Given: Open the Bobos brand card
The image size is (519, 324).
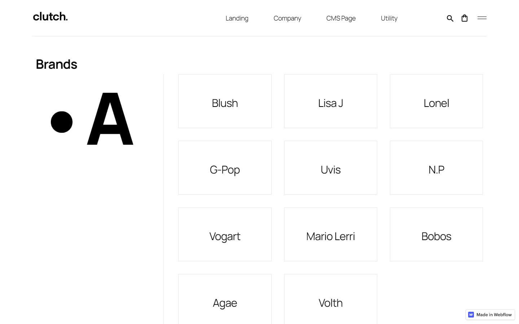Looking at the screenshot, I should tap(436, 234).
